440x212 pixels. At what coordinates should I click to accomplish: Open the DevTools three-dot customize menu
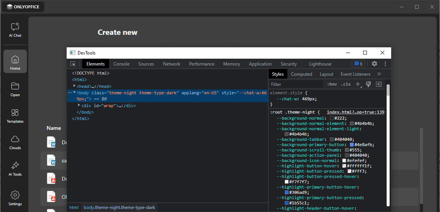click(385, 64)
